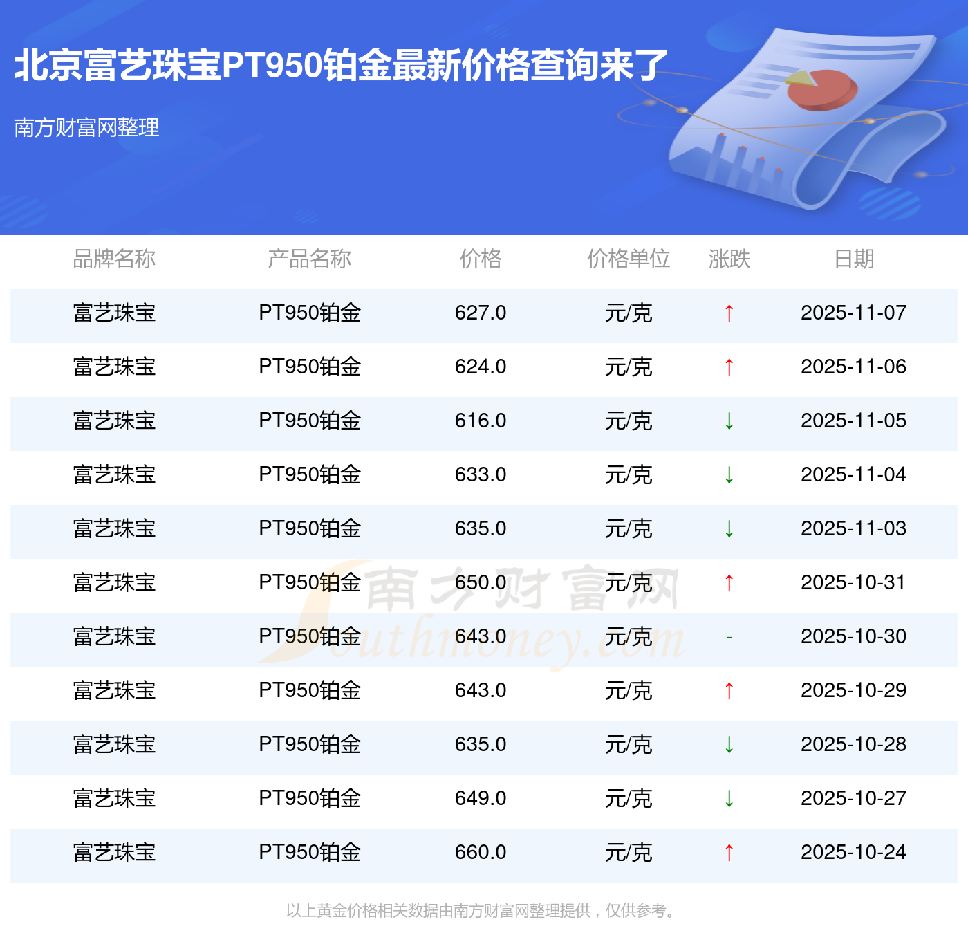Click 元/克 in the 2025-10-28 row
Viewport: 968px width, 942px height.
click(x=629, y=745)
